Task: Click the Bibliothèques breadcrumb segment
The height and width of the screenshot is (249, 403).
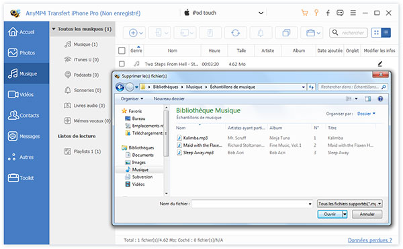Action: [165, 87]
